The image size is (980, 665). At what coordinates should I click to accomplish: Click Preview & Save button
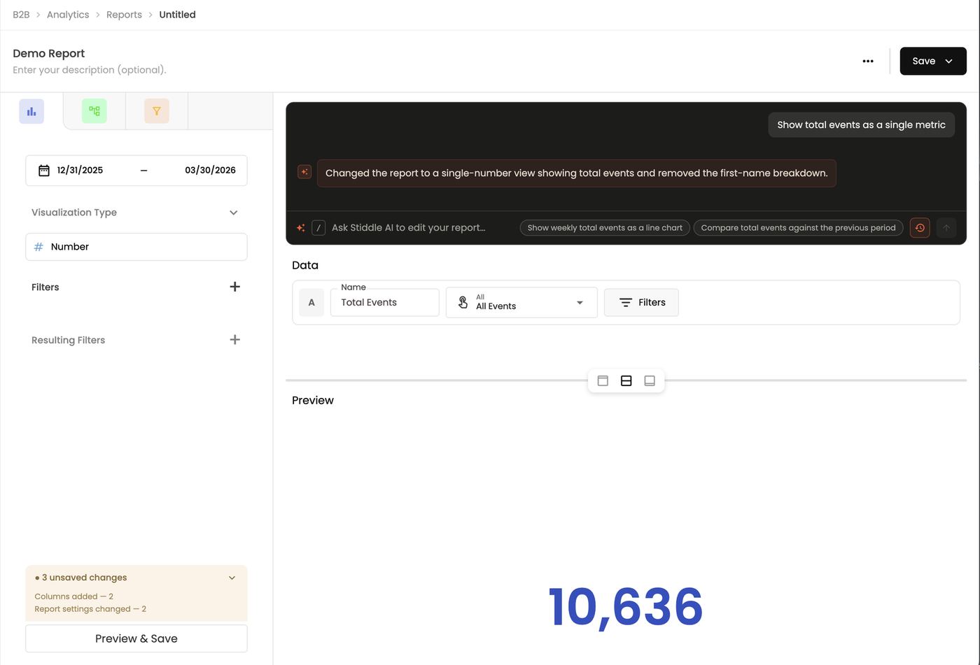[x=136, y=638]
